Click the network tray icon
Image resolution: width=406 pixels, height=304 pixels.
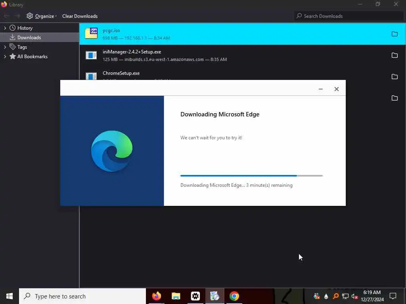pos(345,296)
